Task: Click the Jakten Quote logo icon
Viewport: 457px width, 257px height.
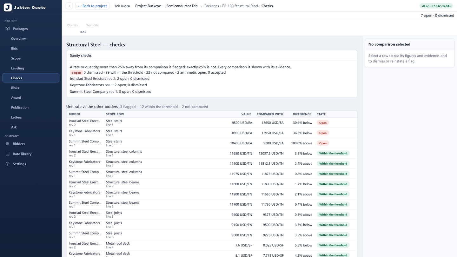Action: tap(8, 7)
